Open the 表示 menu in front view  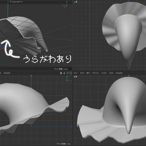[88, 73]
